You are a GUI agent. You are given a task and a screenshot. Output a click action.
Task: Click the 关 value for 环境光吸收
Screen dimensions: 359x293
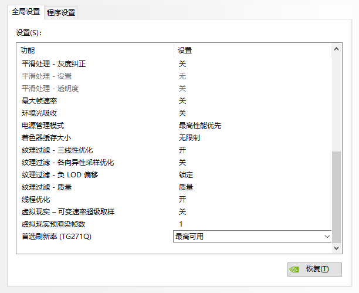pos(182,113)
